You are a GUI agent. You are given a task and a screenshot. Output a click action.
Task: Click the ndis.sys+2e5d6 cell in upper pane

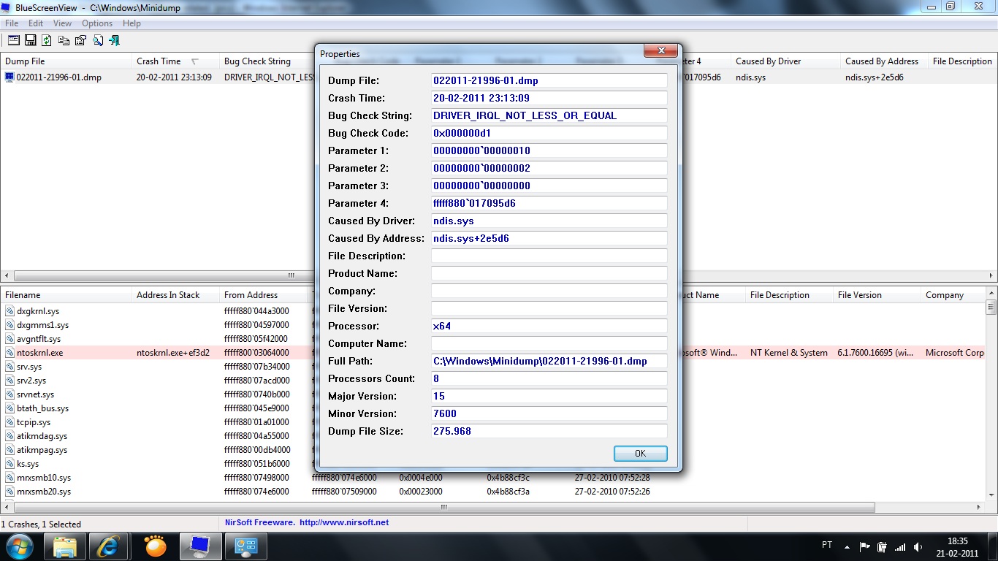pyautogui.click(x=875, y=77)
